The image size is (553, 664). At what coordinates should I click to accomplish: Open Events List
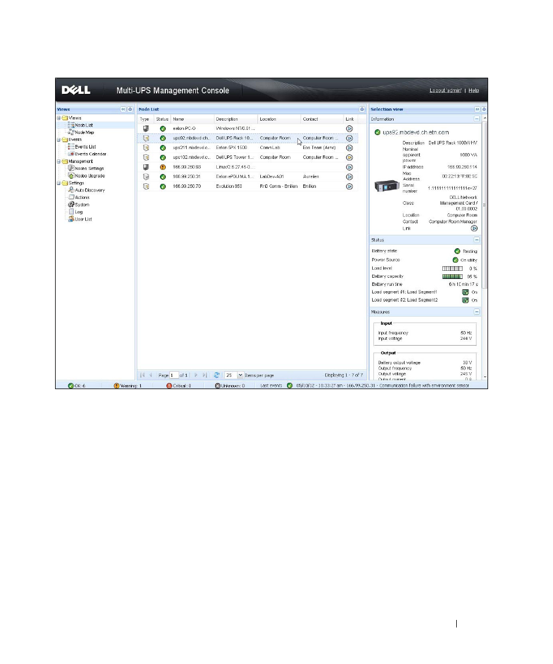pyautogui.click(x=86, y=147)
